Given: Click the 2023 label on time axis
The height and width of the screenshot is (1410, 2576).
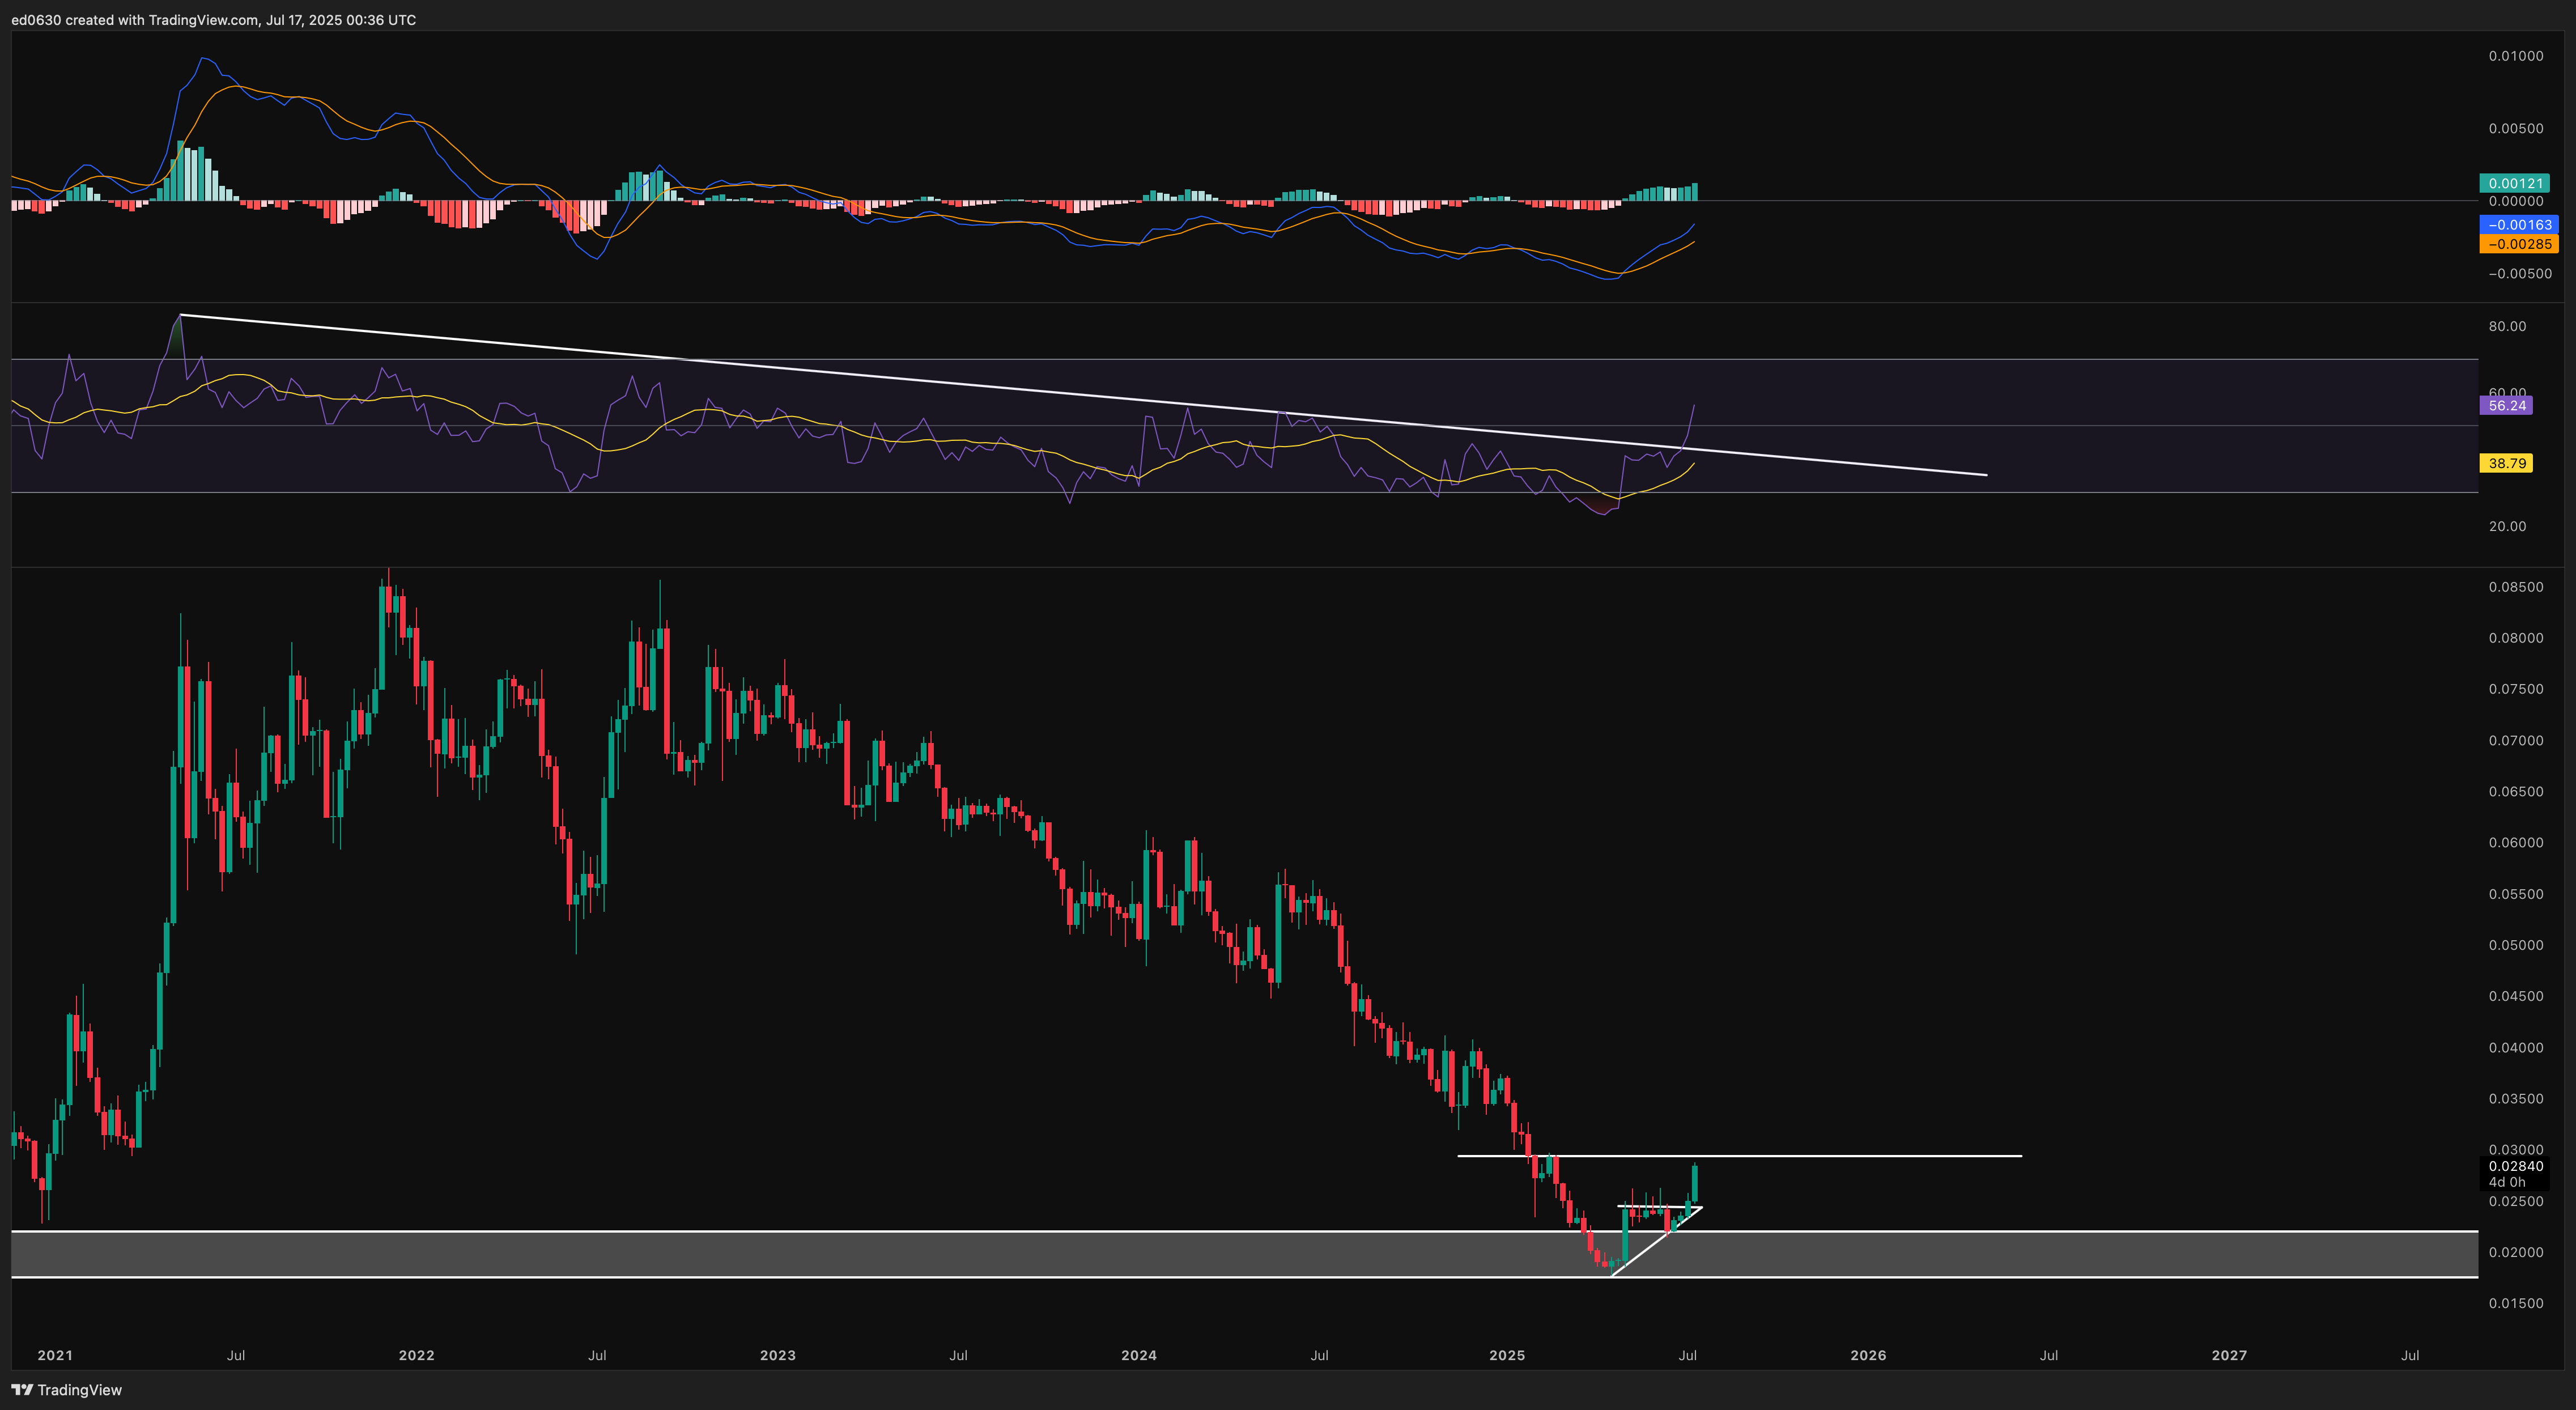Looking at the screenshot, I should (x=778, y=1355).
